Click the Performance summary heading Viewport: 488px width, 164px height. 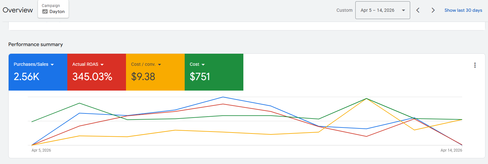(36, 44)
